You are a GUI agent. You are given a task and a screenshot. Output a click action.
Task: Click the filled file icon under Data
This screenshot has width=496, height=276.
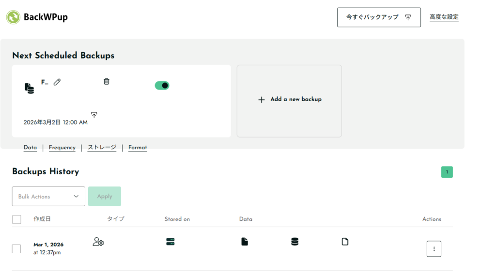245,242
